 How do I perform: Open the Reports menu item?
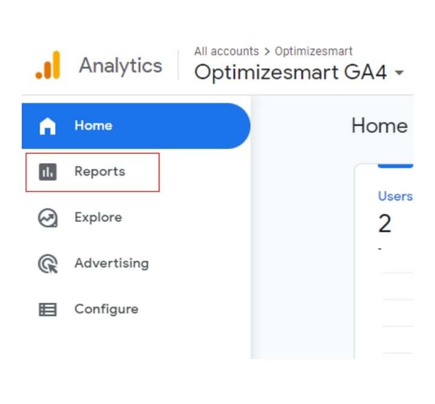click(92, 172)
